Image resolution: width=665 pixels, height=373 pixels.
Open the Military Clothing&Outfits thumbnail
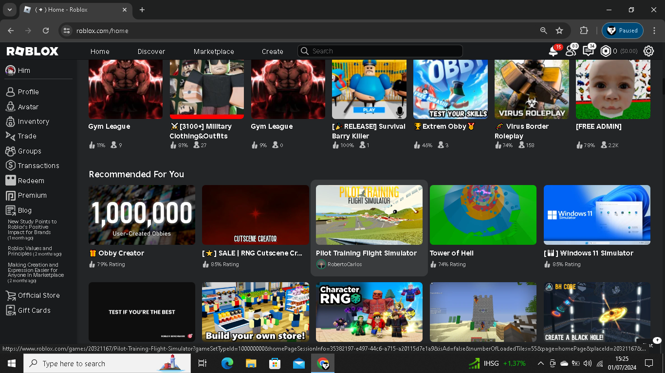click(x=207, y=89)
